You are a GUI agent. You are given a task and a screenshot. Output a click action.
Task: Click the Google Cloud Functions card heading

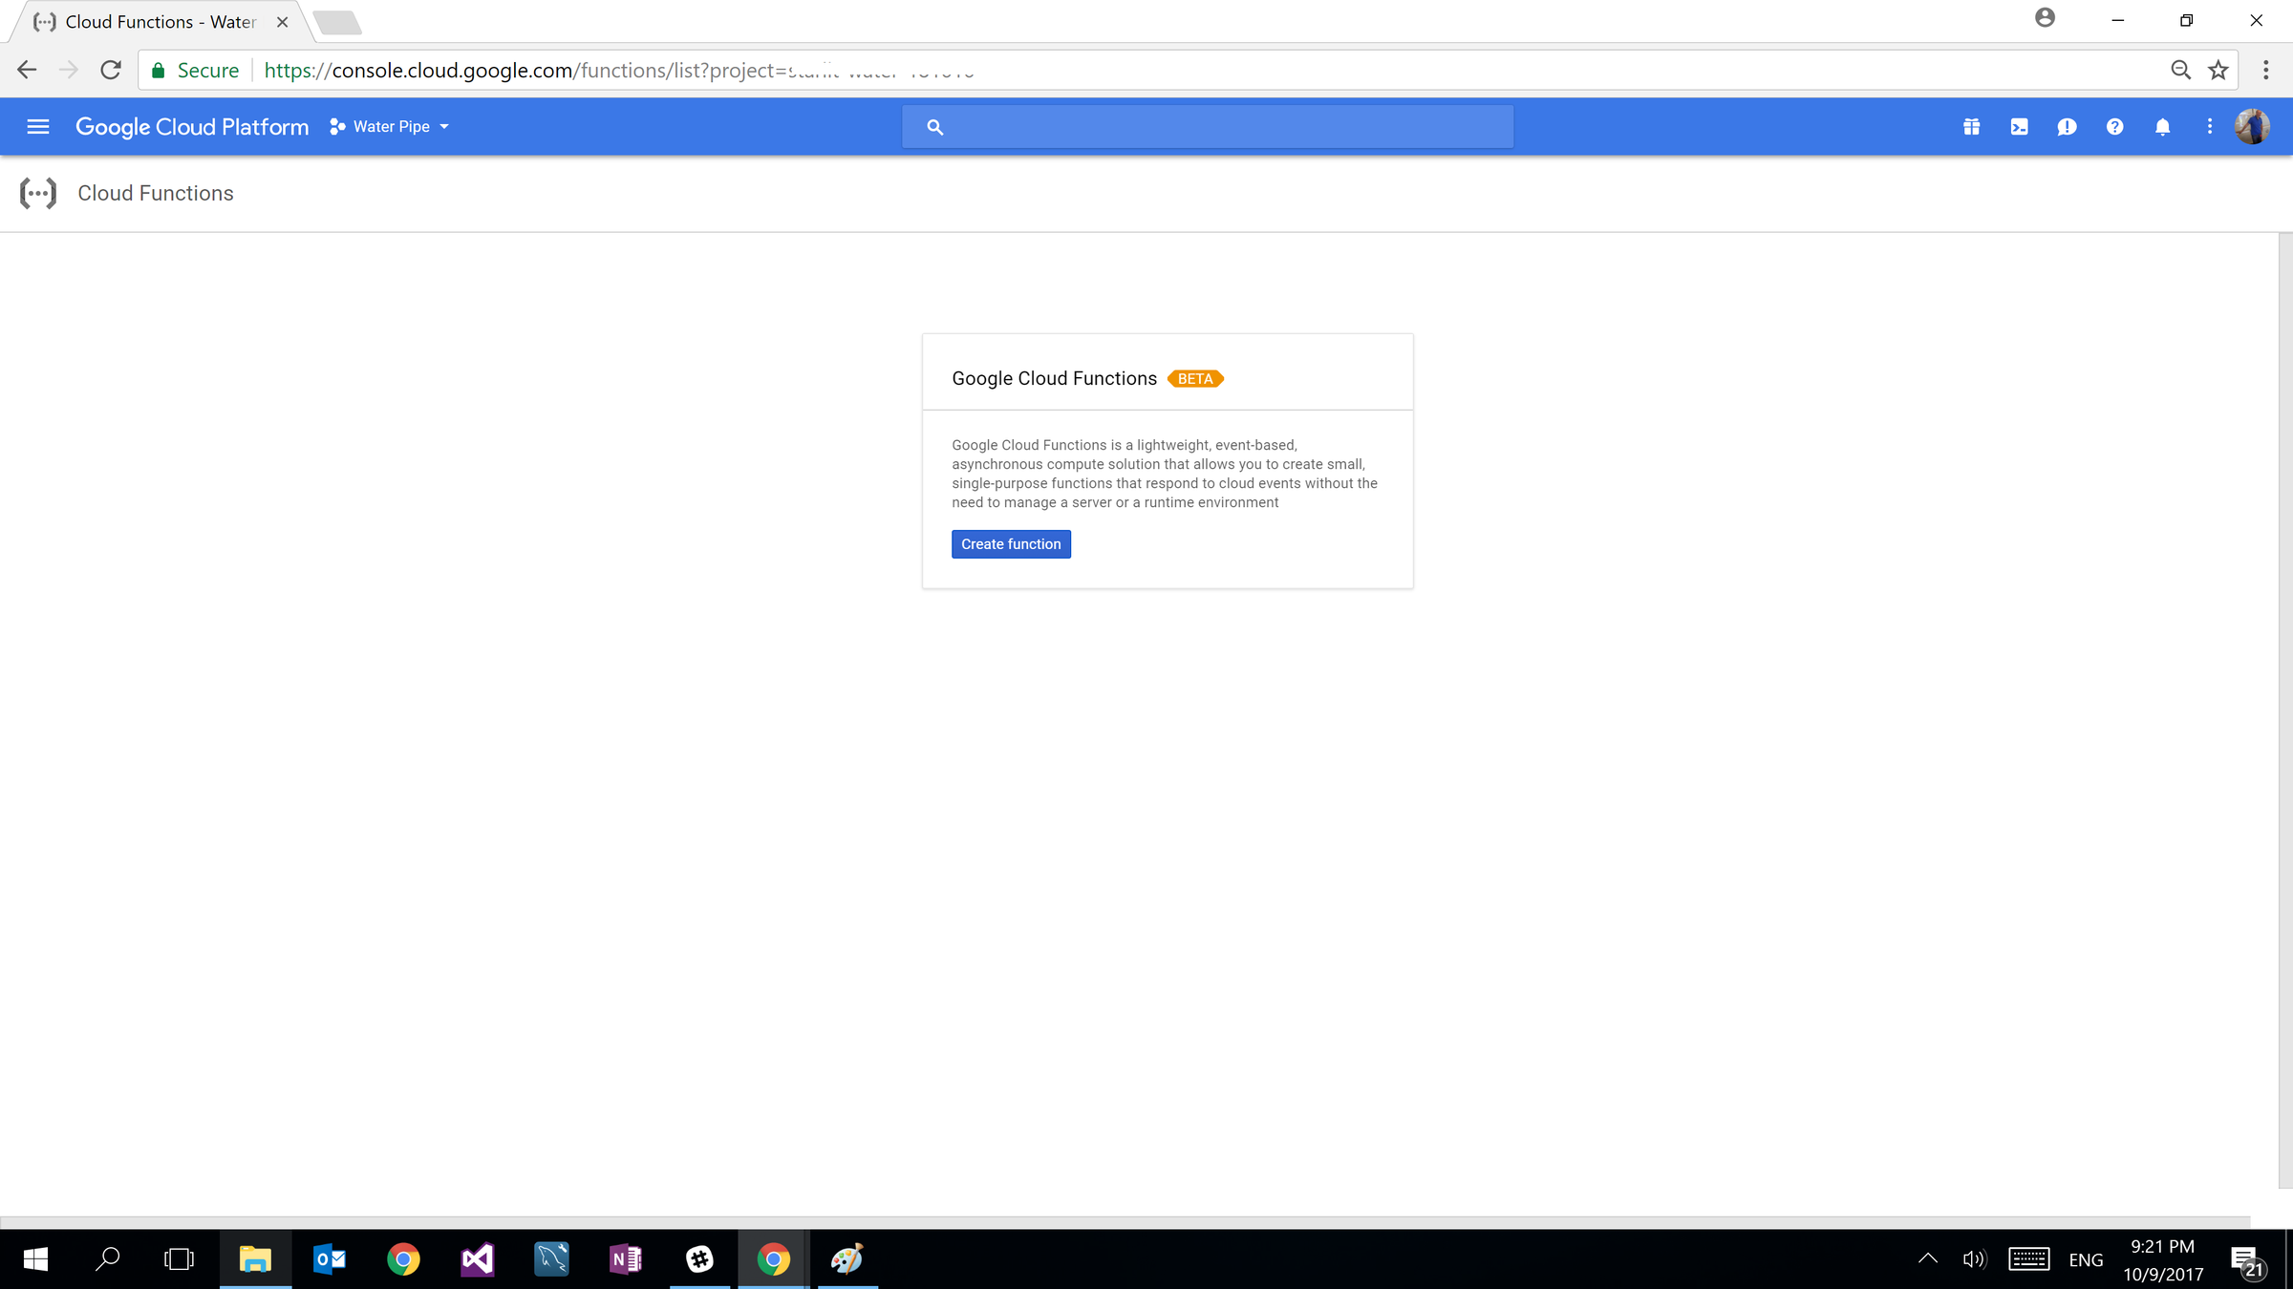[x=1054, y=379]
